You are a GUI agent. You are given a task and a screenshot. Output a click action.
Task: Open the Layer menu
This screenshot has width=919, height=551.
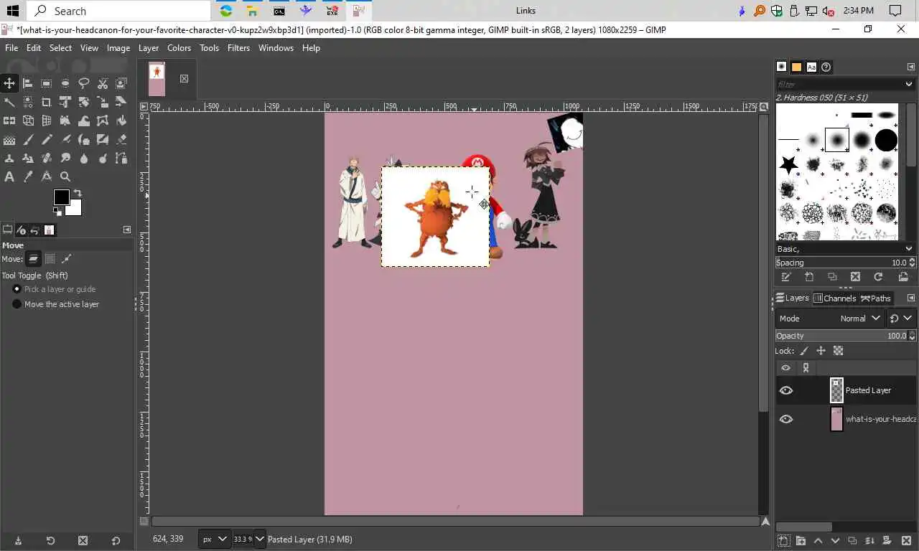pyautogui.click(x=149, y=48)
